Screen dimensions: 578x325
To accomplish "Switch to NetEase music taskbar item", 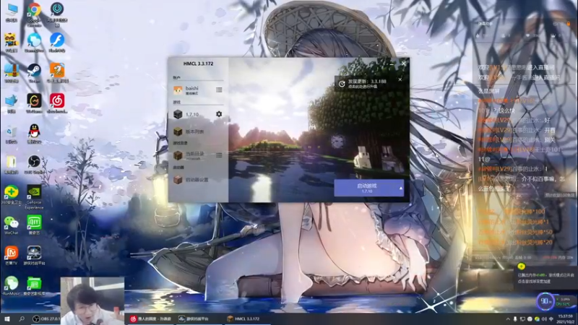I will (150, 318).
